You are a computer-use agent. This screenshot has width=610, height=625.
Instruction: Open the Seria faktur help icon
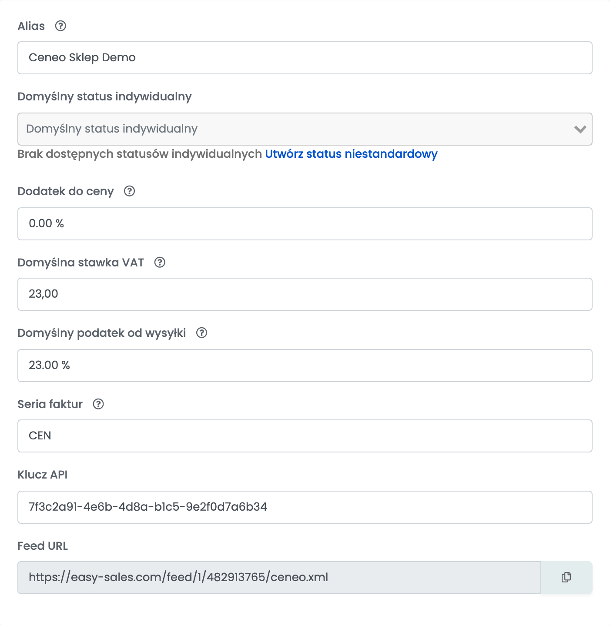tap(98, 404)
